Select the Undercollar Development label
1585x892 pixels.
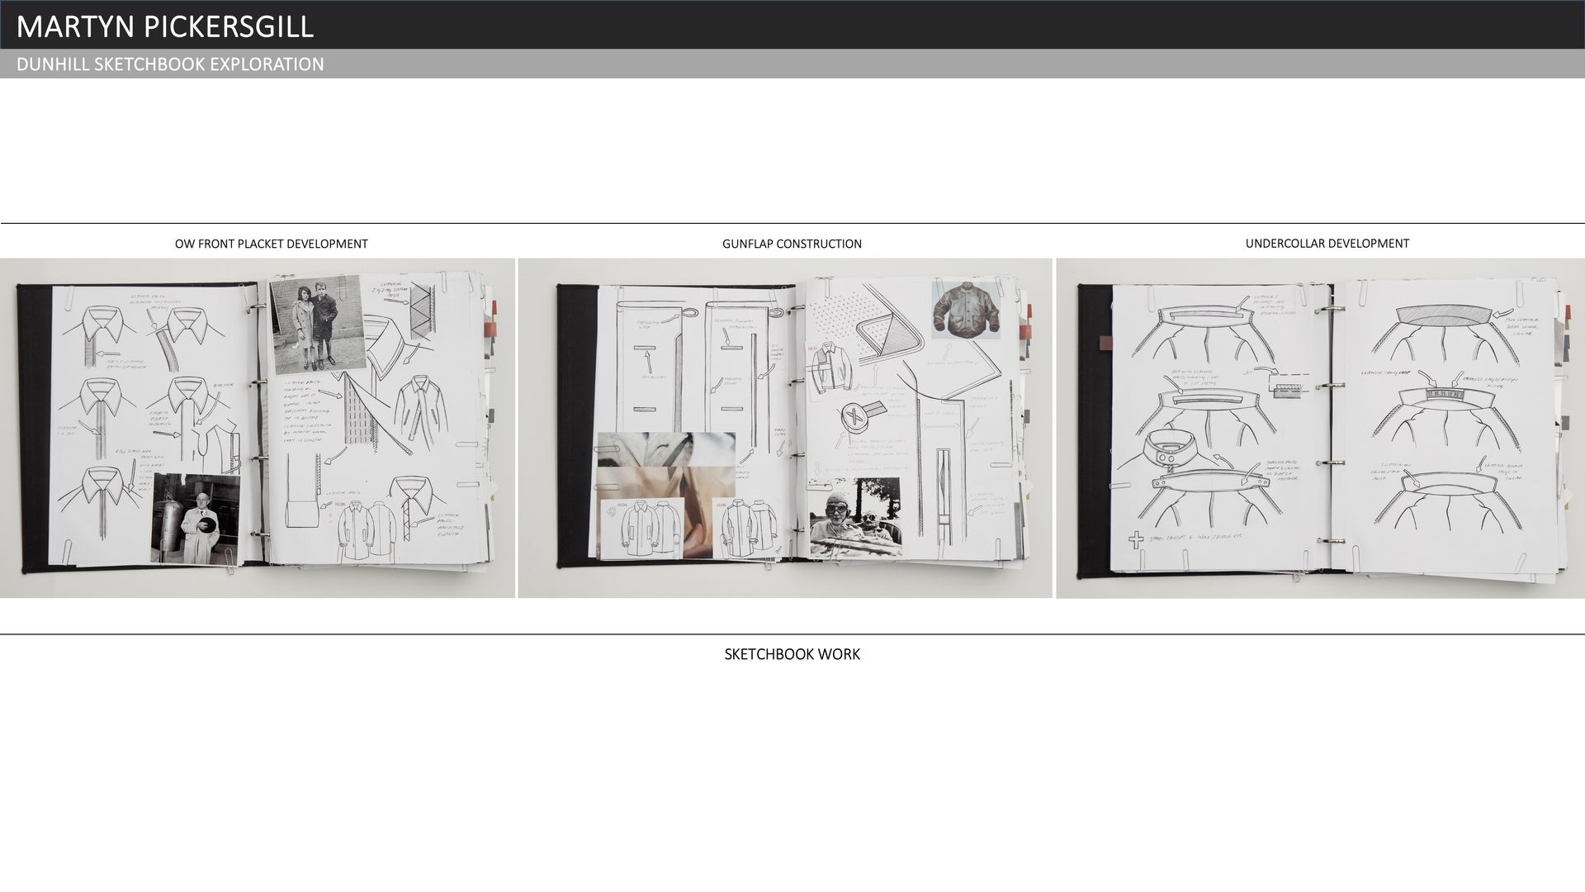point(1327,243)
